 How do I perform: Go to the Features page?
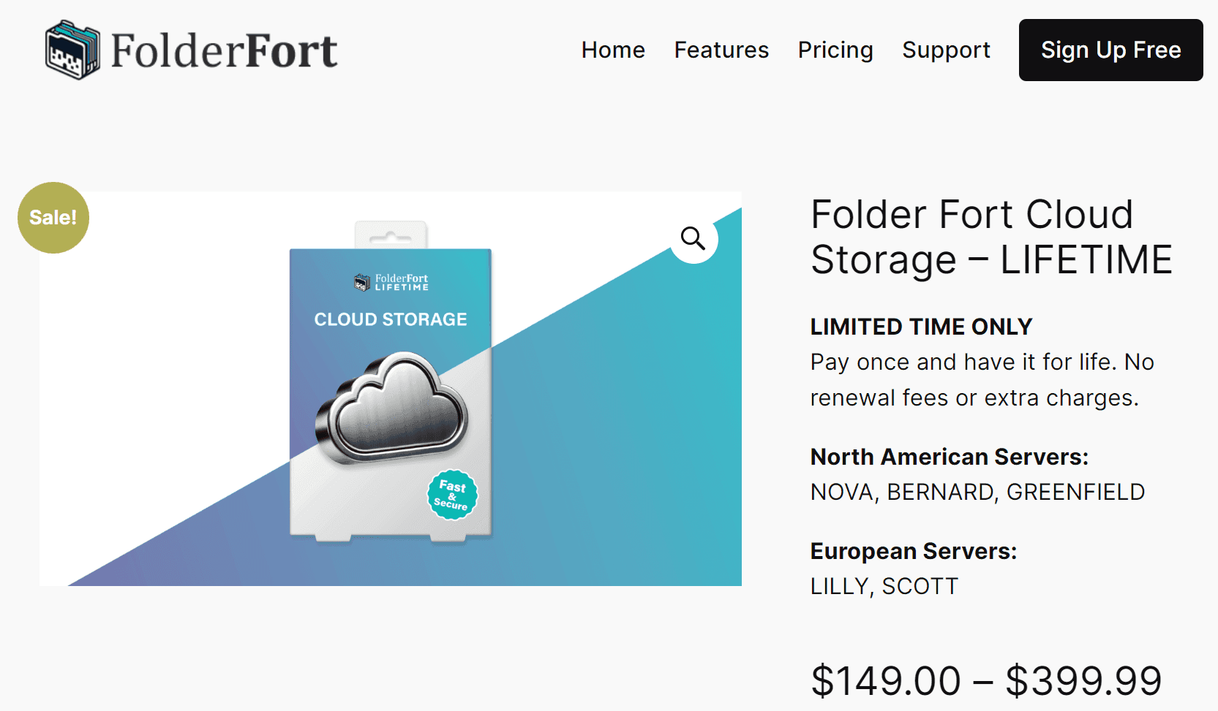[721, 50]
